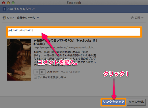Click the blue dropdown triangle after 自分のウォール
Viewport: 148px width, 108px height.
tap(38, 18)
